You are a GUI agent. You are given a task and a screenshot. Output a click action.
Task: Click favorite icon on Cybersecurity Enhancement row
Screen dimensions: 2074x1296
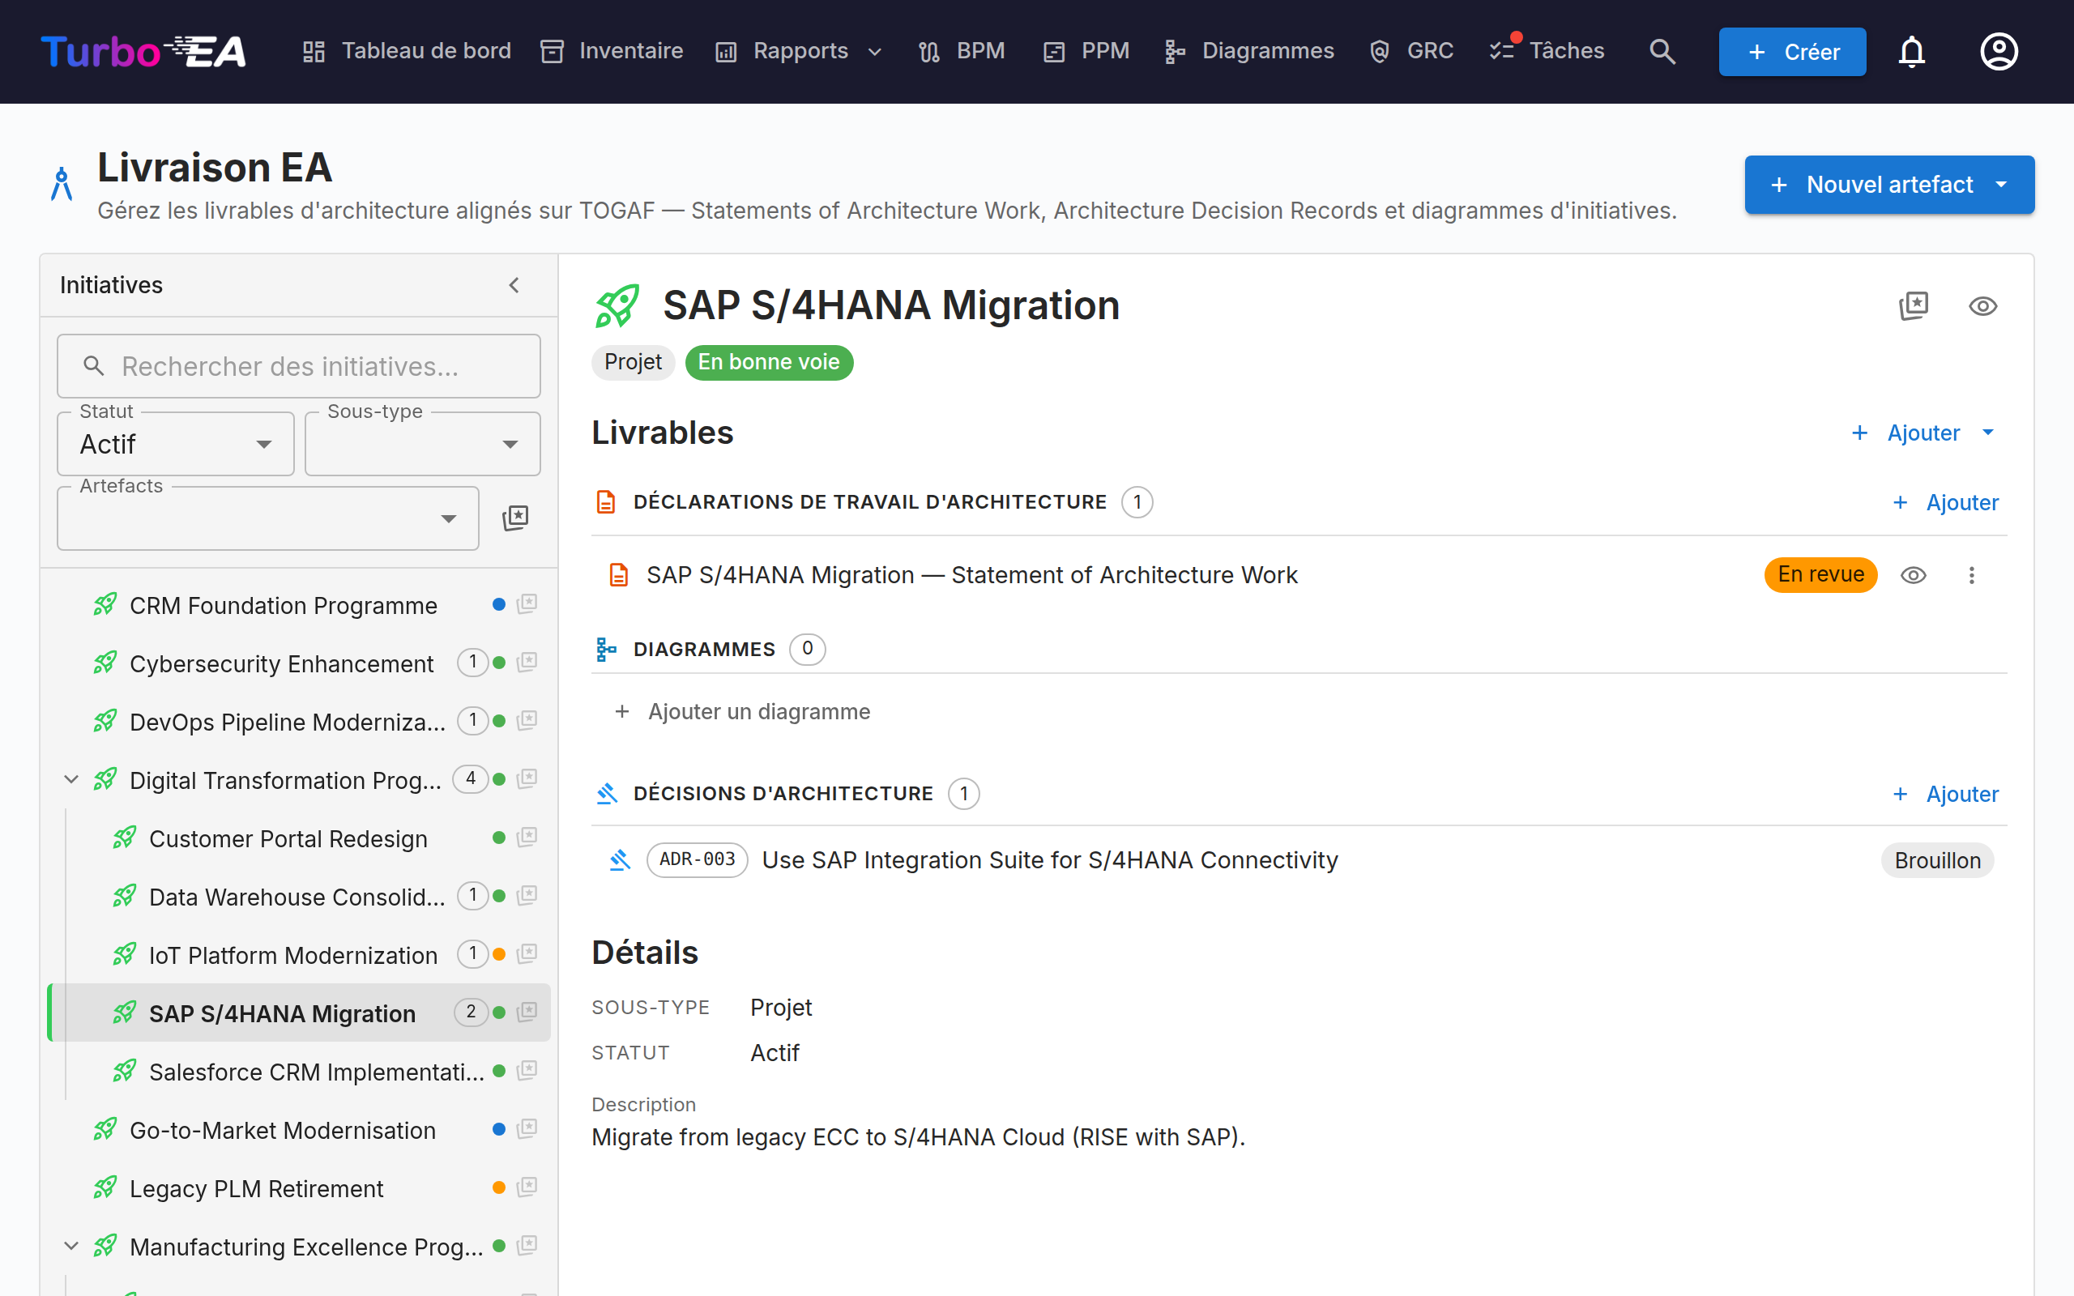point(527,663)
